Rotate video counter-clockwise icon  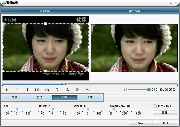(77, 90)
